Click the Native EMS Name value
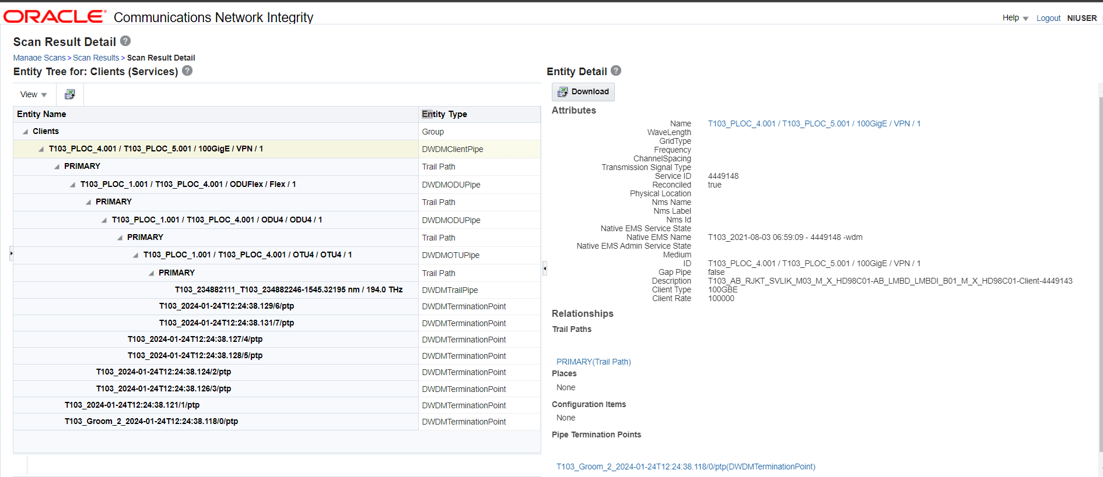1103x477 pixels. tap(785, 237)
